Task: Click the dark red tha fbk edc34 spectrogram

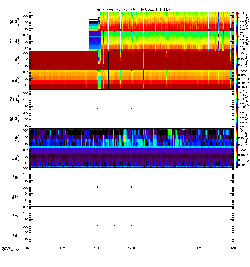Action: tap(131, 60)
